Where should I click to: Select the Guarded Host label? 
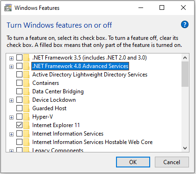pos(49,108)
